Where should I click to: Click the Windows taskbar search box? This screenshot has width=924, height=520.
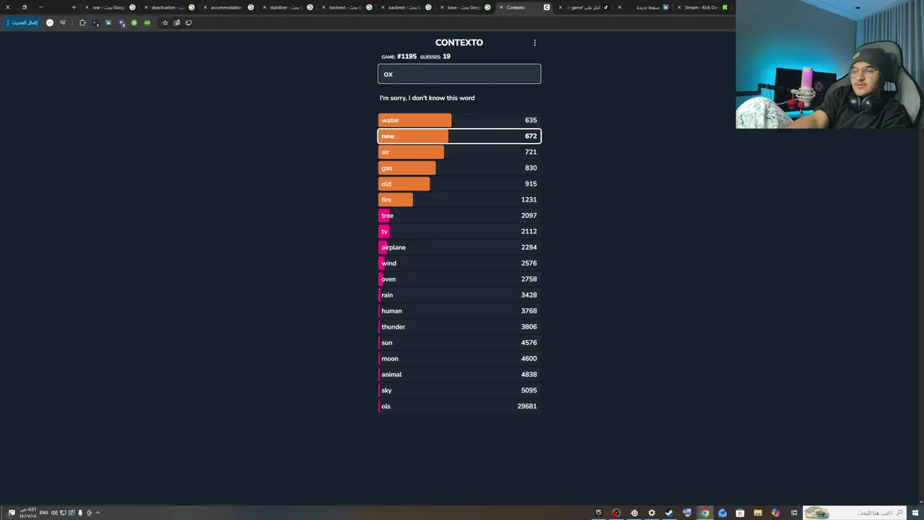(x=855, y=513)
